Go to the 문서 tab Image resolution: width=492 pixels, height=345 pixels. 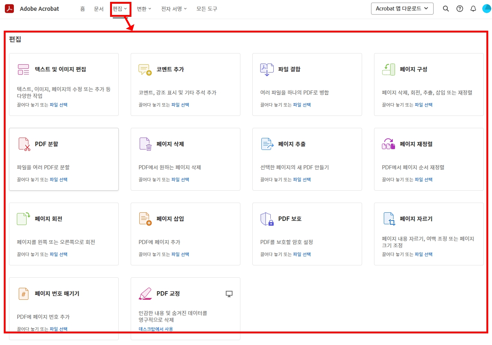[99, 9]
